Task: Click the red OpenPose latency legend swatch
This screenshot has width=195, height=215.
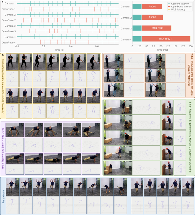Action: (x=169, y=7)
